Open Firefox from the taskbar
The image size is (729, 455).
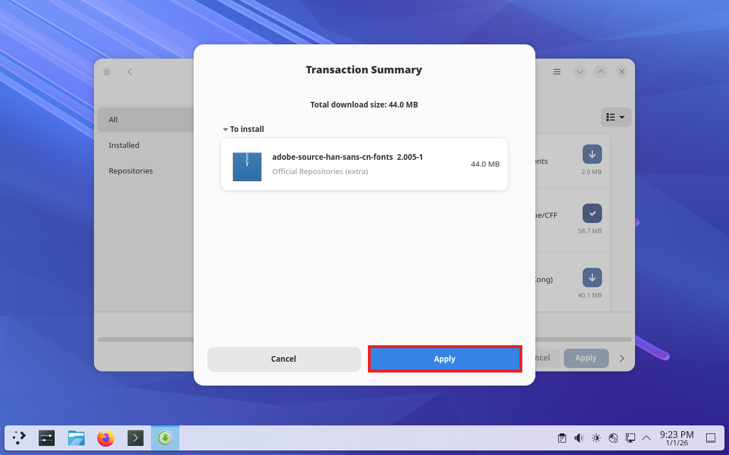106,438
